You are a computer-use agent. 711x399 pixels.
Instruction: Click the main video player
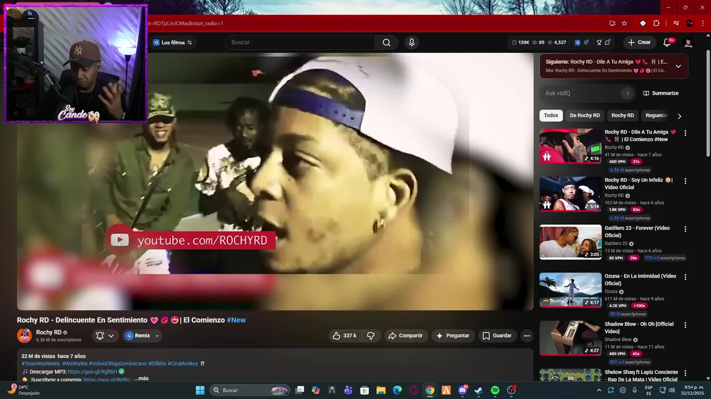[275, 182]
